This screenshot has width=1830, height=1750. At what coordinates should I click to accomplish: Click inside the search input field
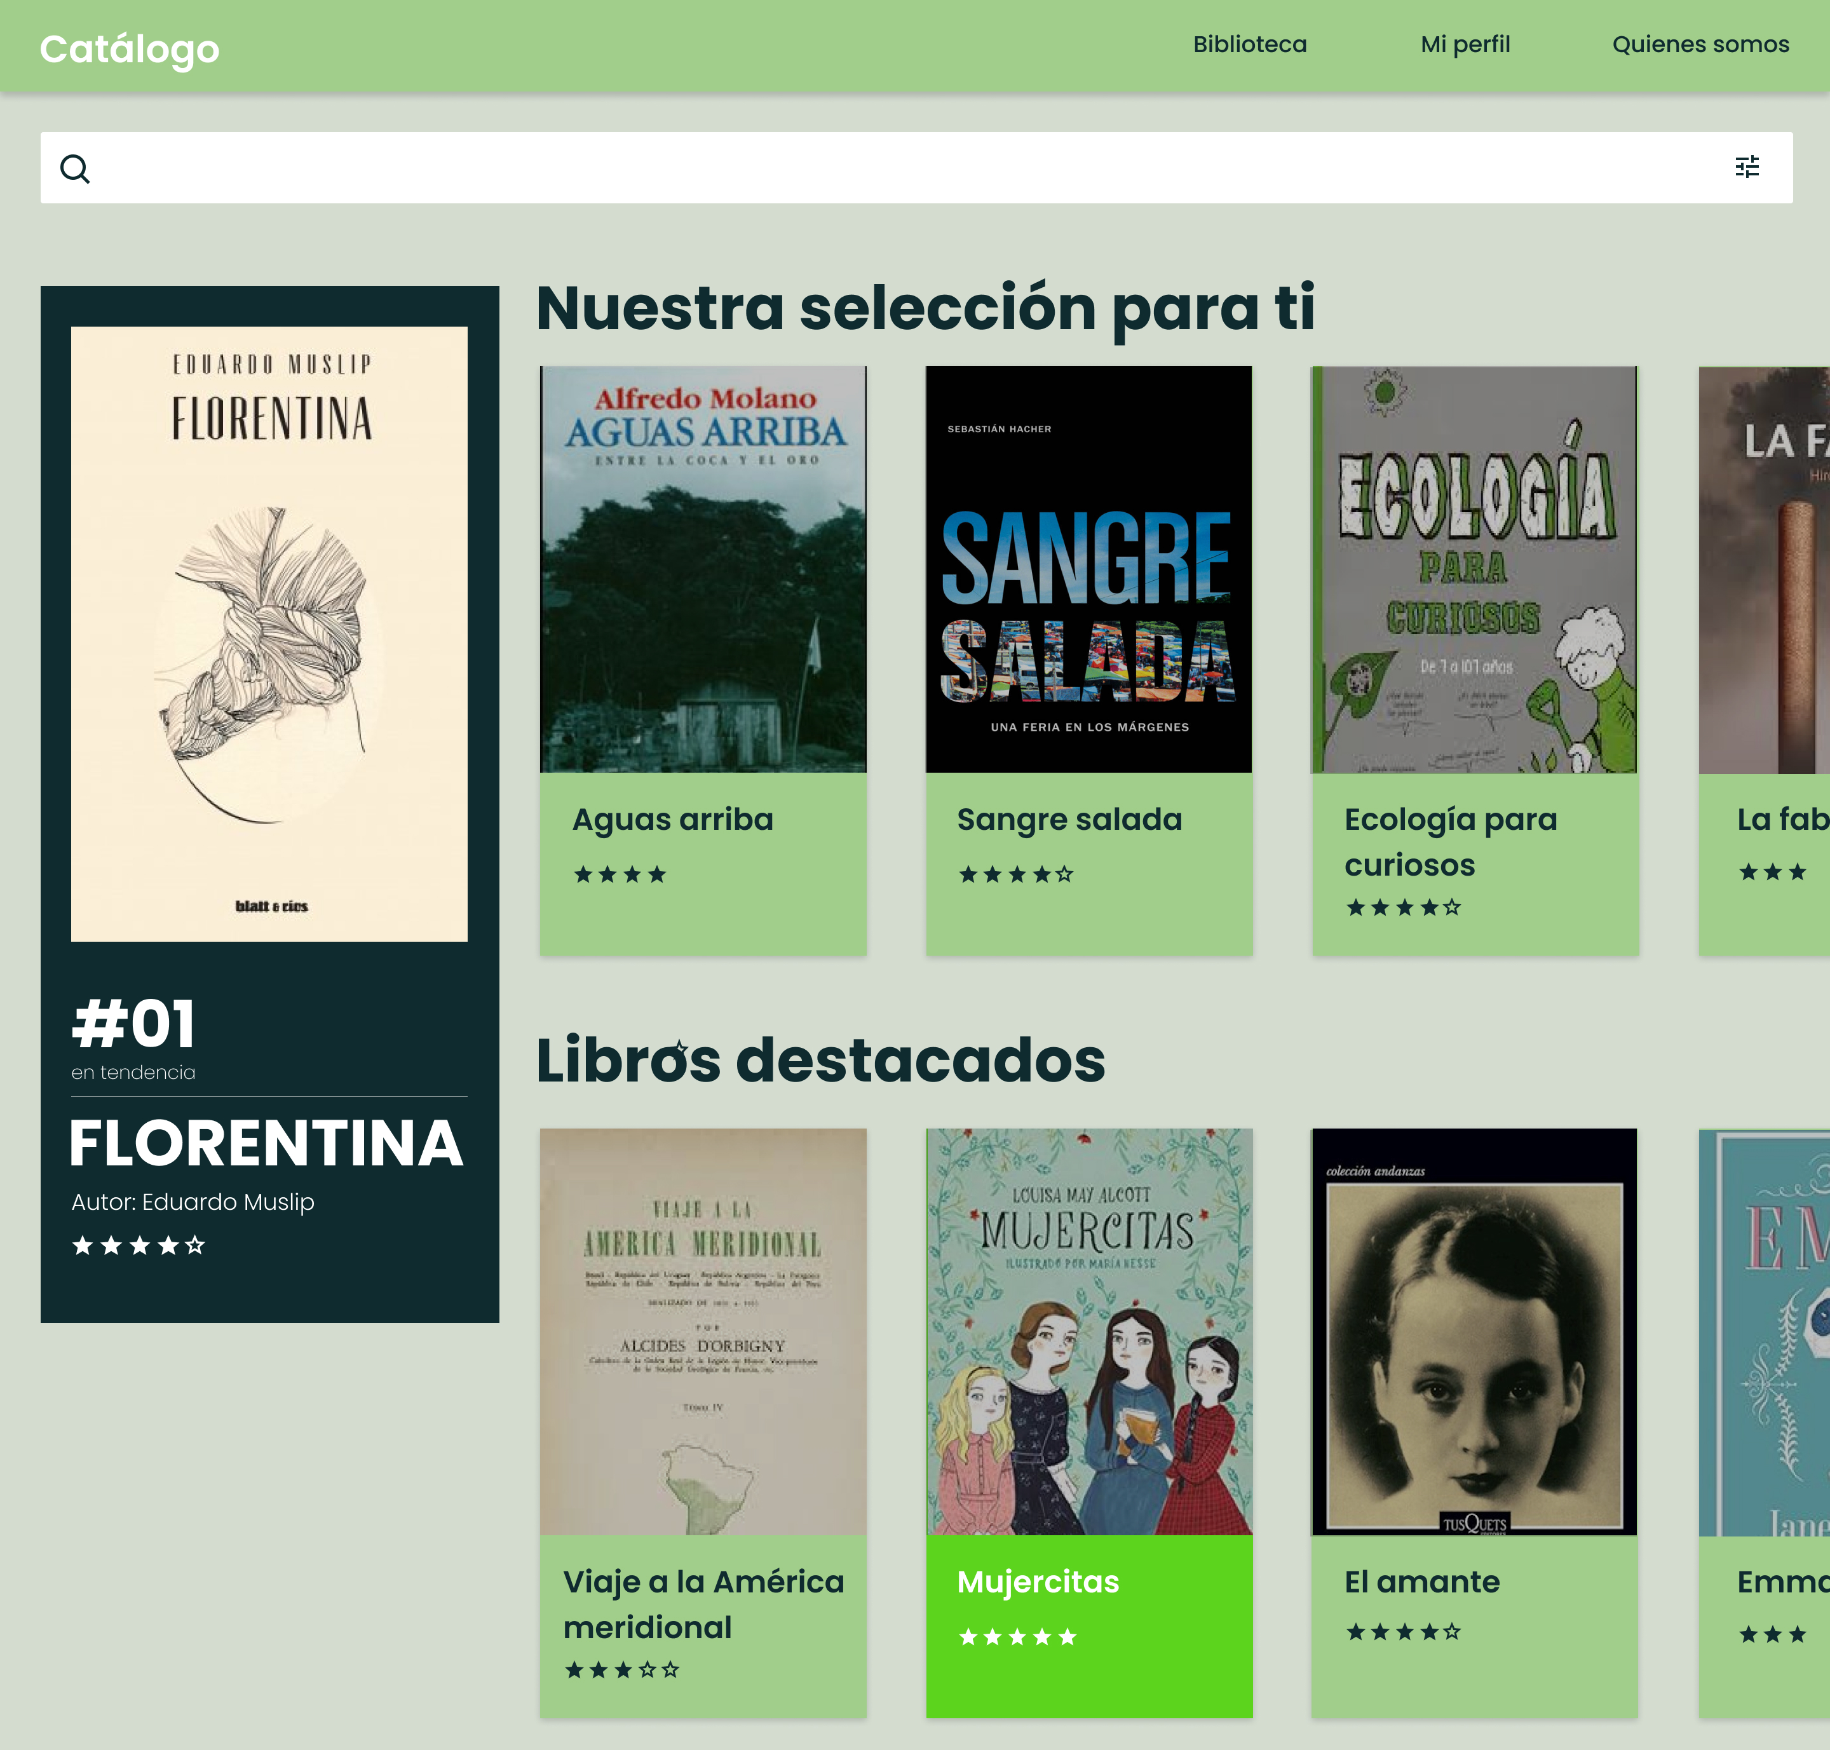click(839, 168)
